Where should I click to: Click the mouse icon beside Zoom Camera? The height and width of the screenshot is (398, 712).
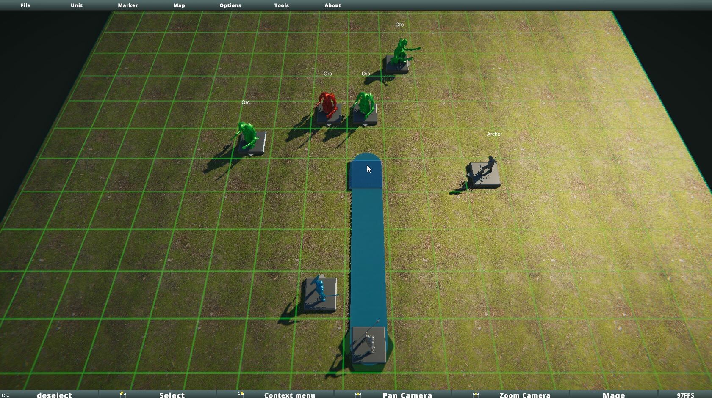[x=476, y=394]
